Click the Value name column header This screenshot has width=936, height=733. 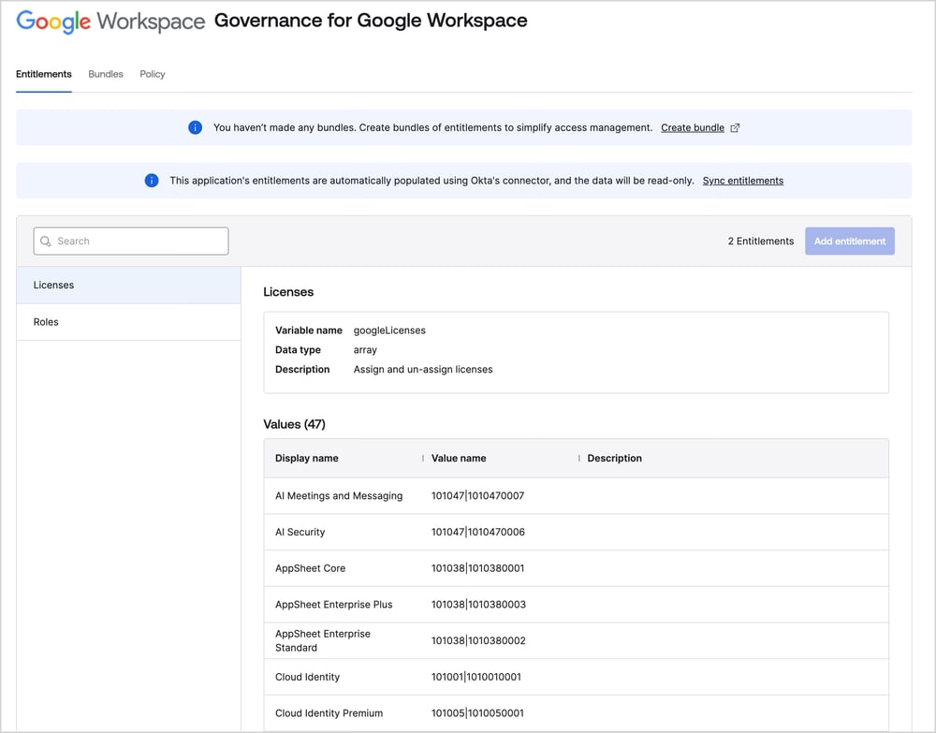(x=459, y=458)
